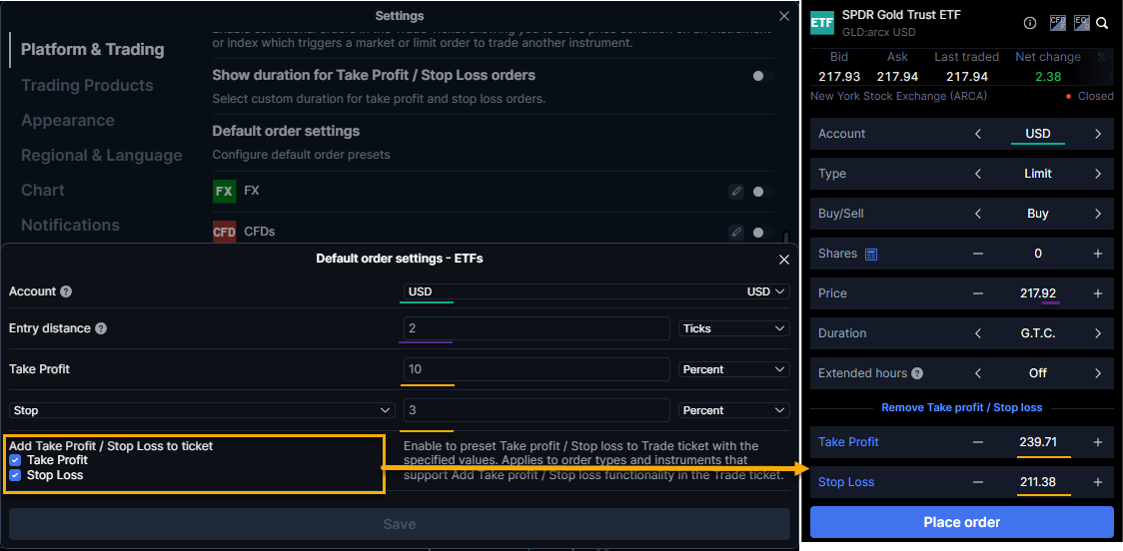Click help icon beside Extended hours
The height and width of the screenshot is (551, 1123).
coord(917,373)
